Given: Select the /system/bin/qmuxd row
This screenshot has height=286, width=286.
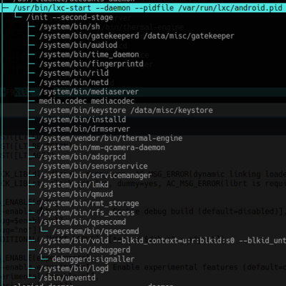Looking at the screenshot, I should 76,194.
